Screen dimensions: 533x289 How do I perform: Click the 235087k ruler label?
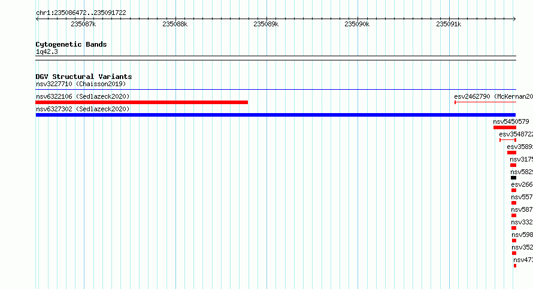point(83,24)
